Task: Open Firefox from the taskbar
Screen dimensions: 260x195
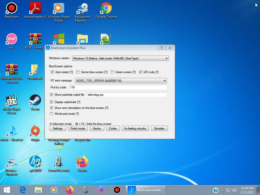Action: (x=70, y=190)
